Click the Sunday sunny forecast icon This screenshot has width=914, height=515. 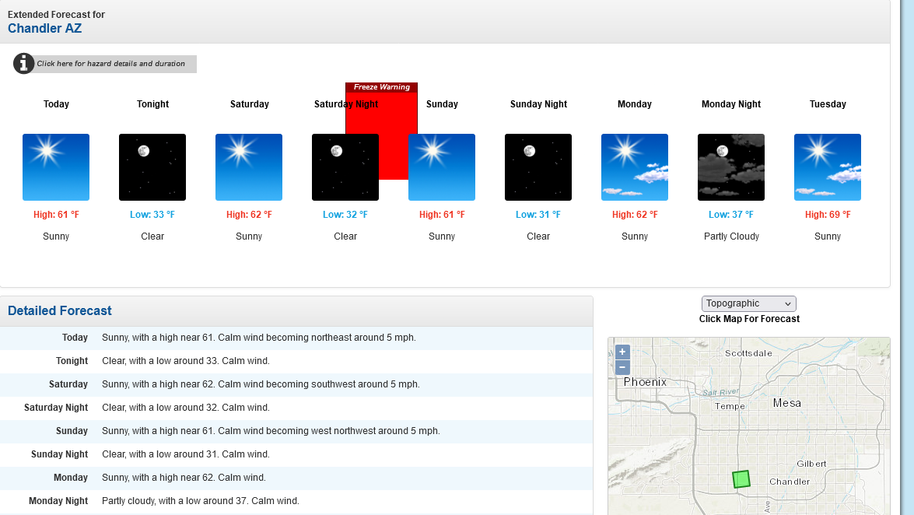[442, 167]
